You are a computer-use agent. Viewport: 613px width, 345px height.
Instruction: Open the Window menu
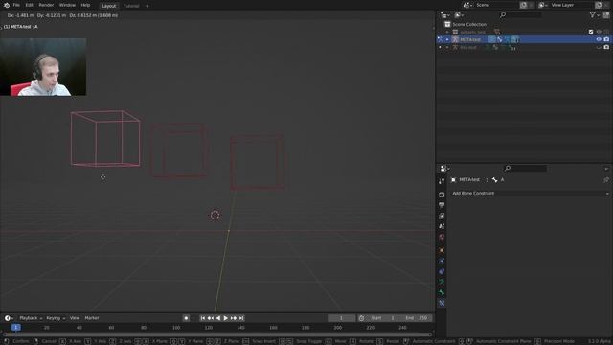(67, 5)
